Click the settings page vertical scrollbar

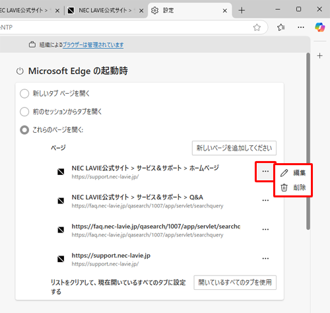pos(308,141)
